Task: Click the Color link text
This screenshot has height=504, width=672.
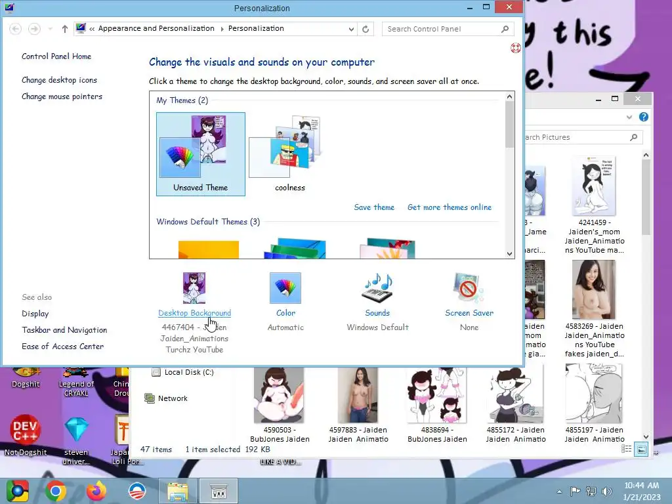Action: [285, 313]
